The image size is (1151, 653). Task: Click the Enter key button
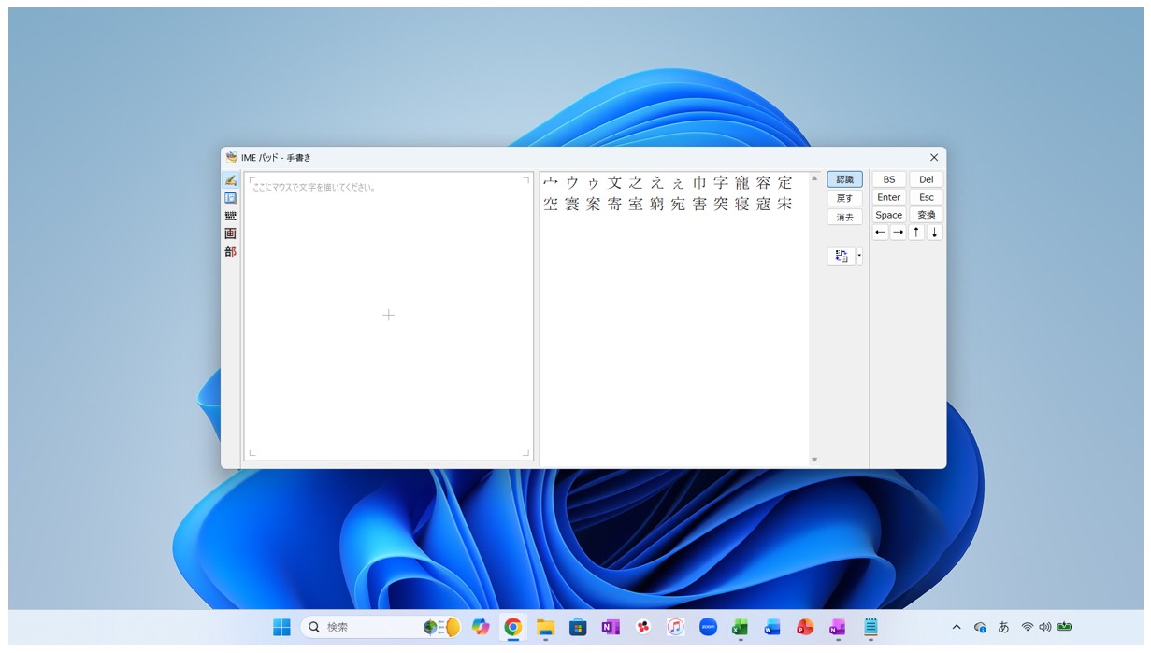(889, 197)
